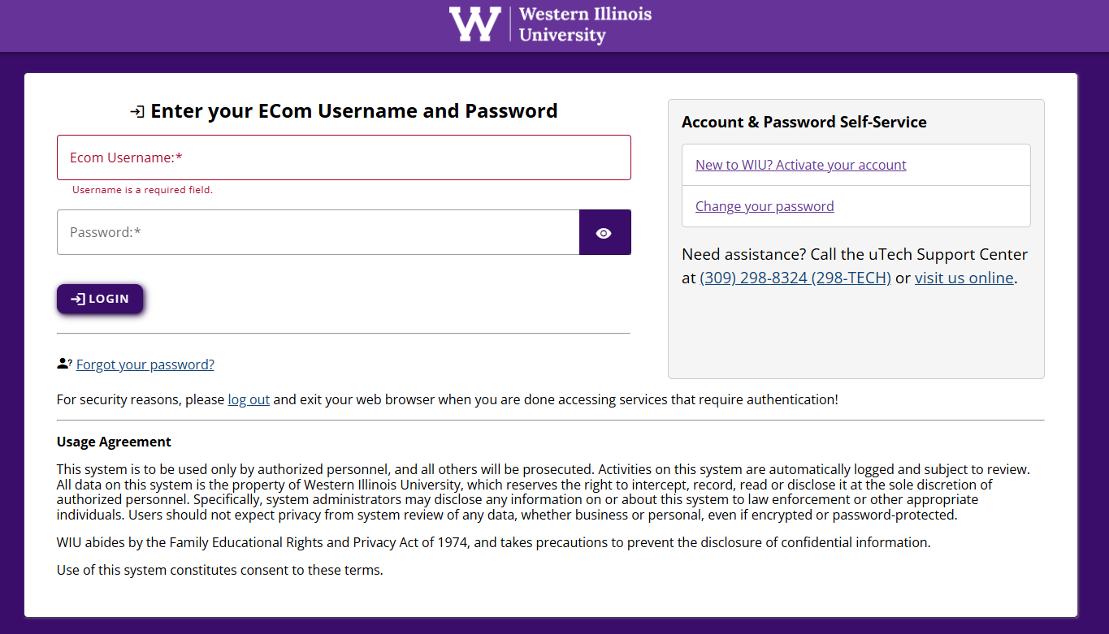The height and width of the screenshot is (634, 1109).
Task: Click the Usage Agreement heading
Action: [x=114, y=442]
